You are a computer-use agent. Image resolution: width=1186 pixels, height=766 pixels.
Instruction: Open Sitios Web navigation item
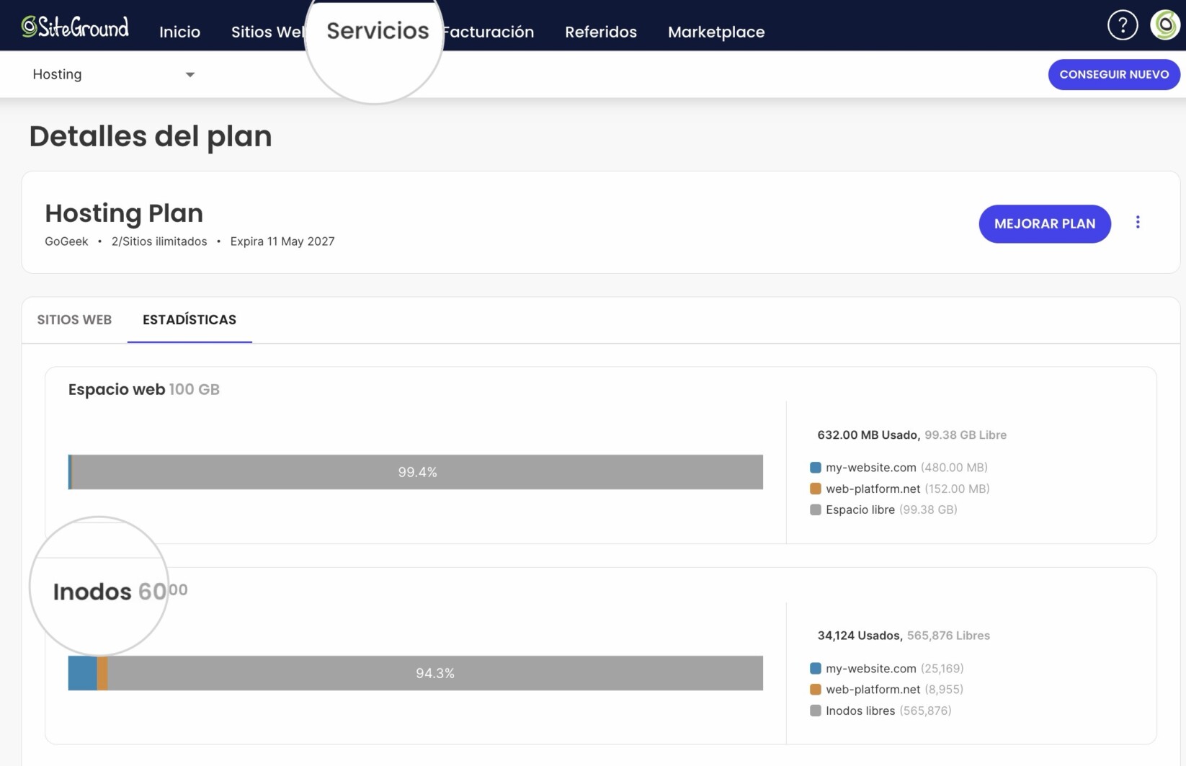267,32
